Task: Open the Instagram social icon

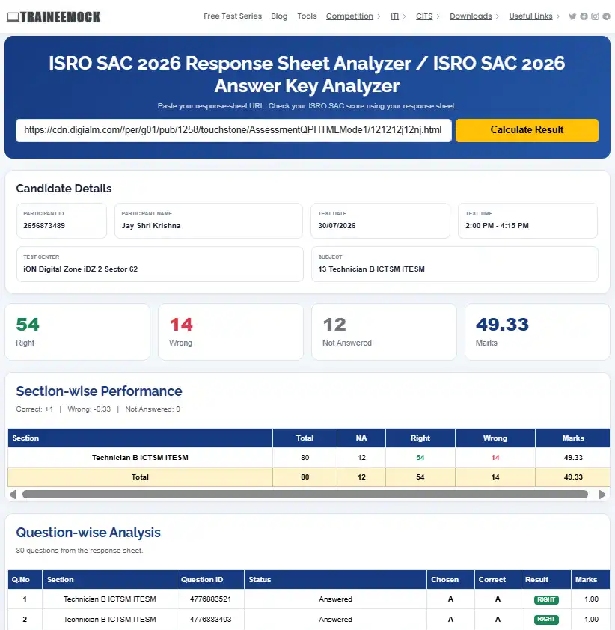Action: pyautogui.click(x=595, y=16)
